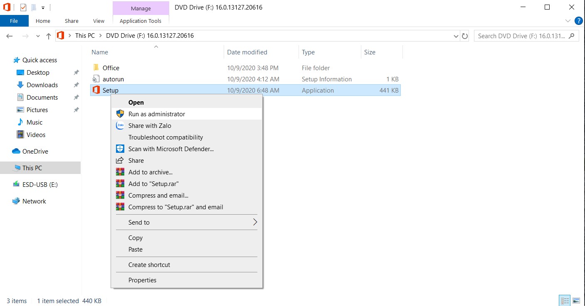Select the autorun file

(245, 79)
